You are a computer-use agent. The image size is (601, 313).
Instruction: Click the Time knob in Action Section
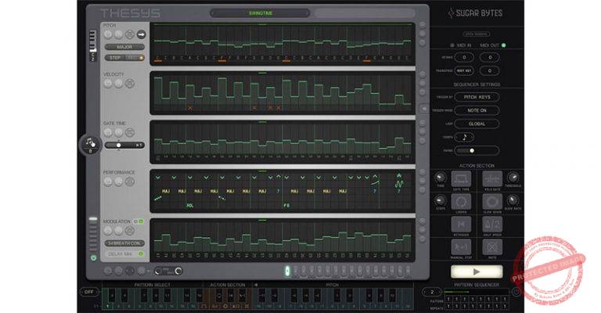point(440,178)
